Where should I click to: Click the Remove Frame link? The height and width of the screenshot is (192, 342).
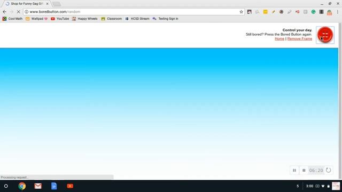pyautogui.click(x=299, y=38)
